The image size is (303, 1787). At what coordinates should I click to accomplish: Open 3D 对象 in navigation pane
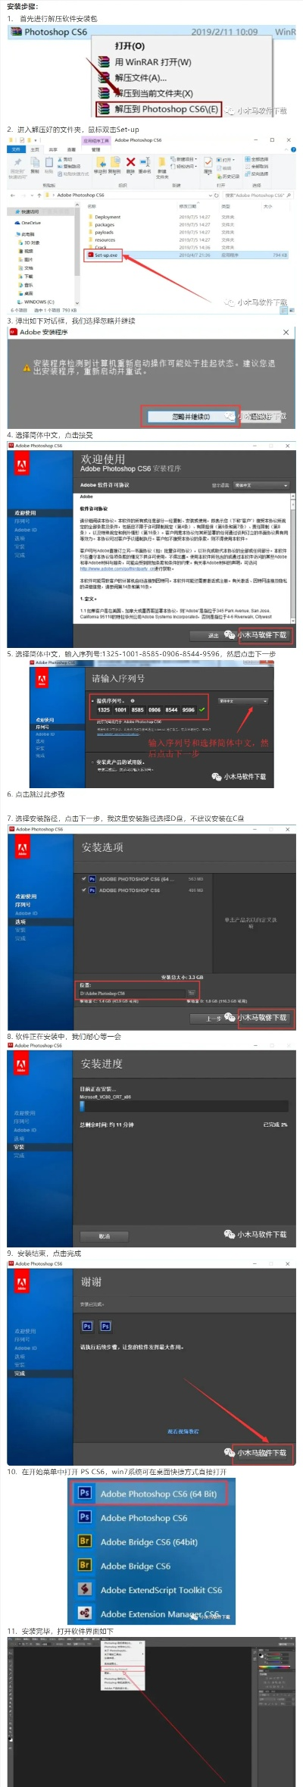[30, 243]
